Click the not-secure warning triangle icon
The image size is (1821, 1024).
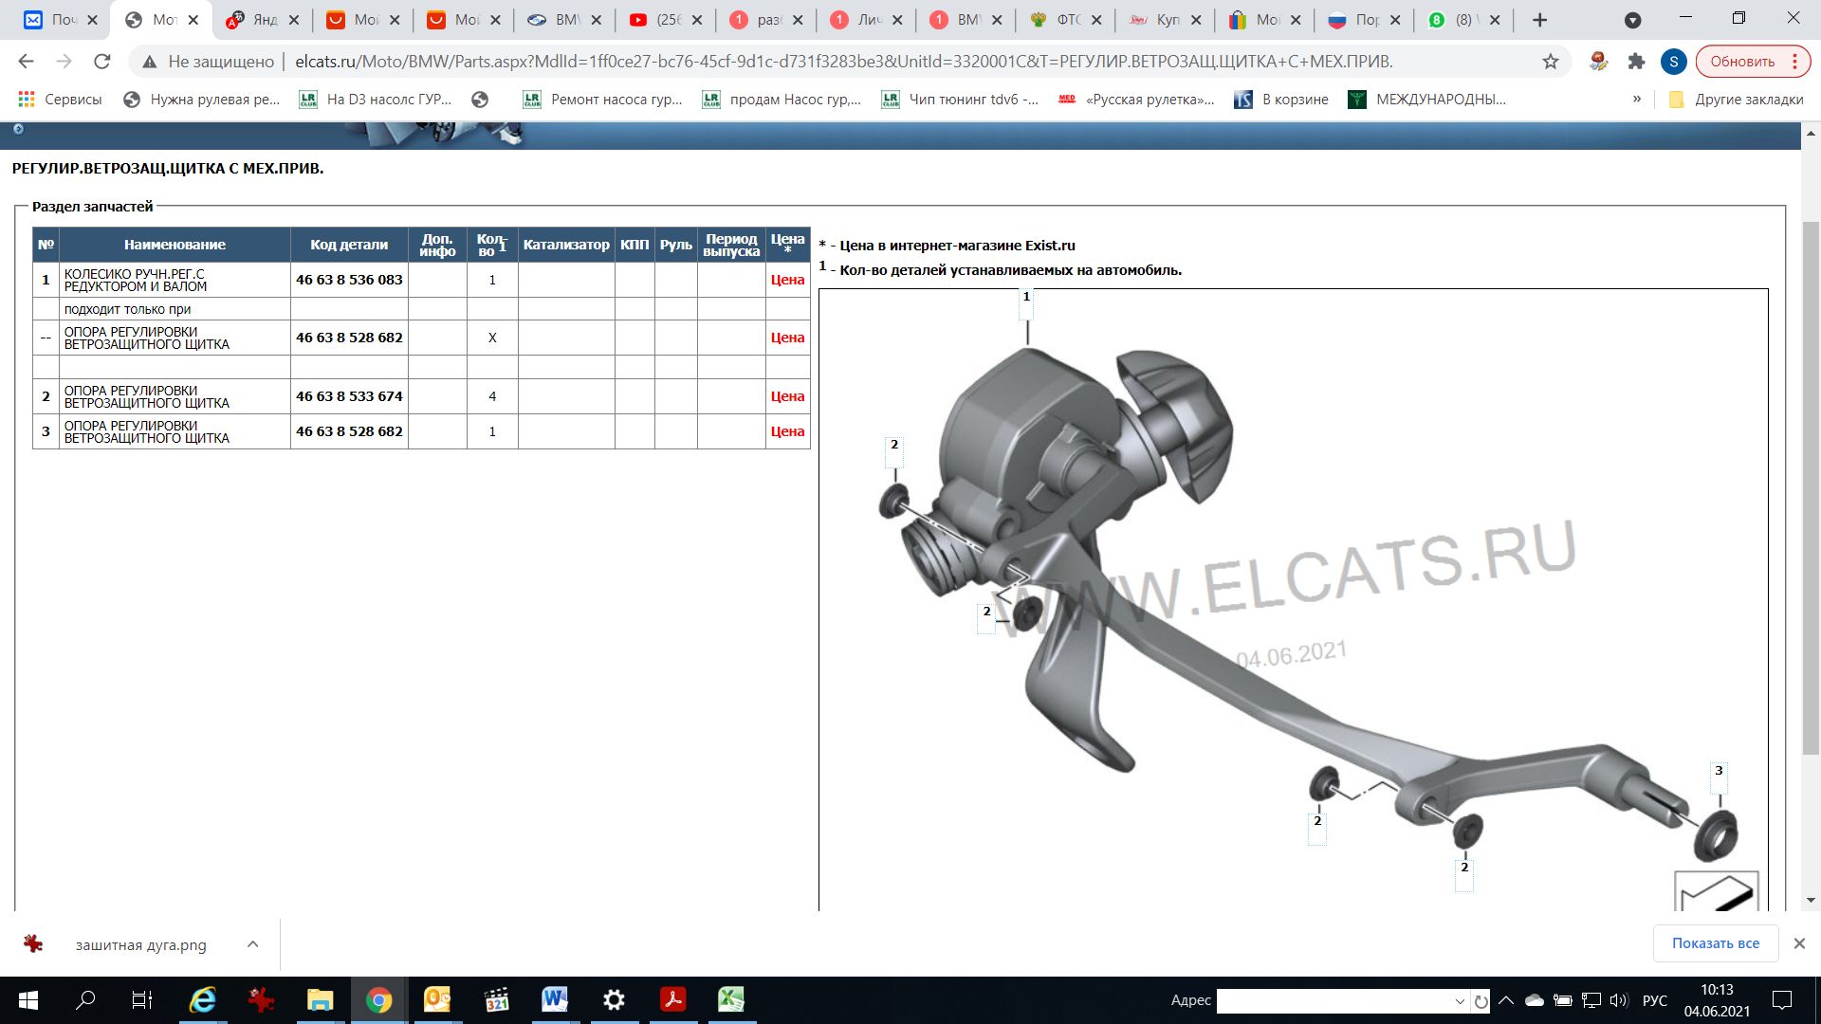149,62
